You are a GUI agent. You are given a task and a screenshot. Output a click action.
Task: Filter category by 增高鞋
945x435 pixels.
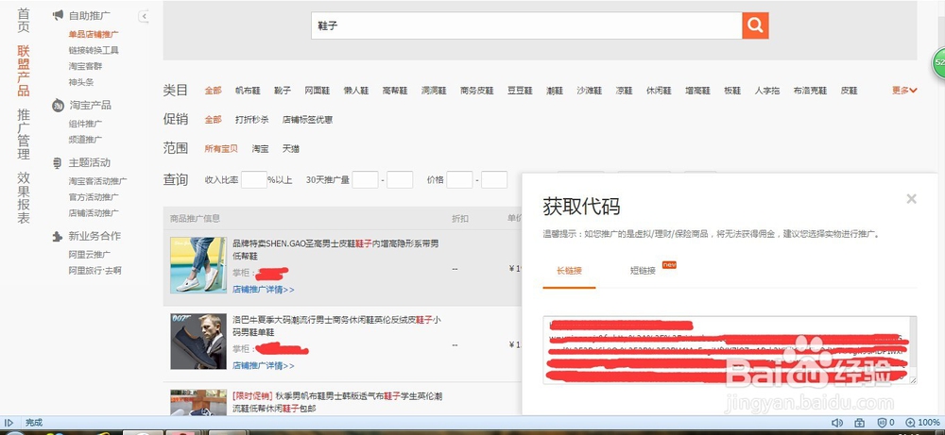pos(698,91)
